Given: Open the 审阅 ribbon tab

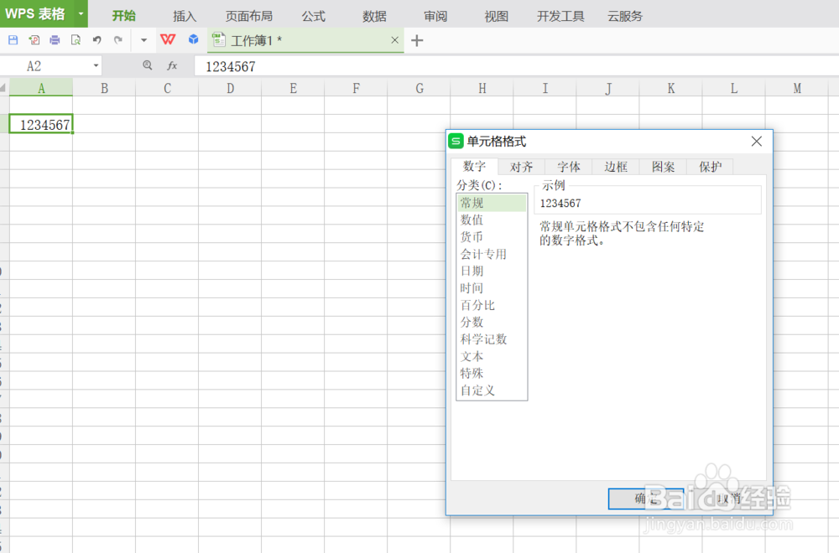Looking at the screenshot, I should tap(435, 16).
